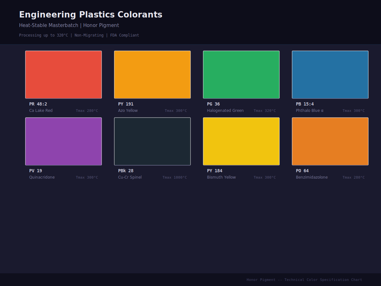Select the PR 48:2 Ca Lake Red swatch
This screenshot has height=286, width=381.
(63, 74)
